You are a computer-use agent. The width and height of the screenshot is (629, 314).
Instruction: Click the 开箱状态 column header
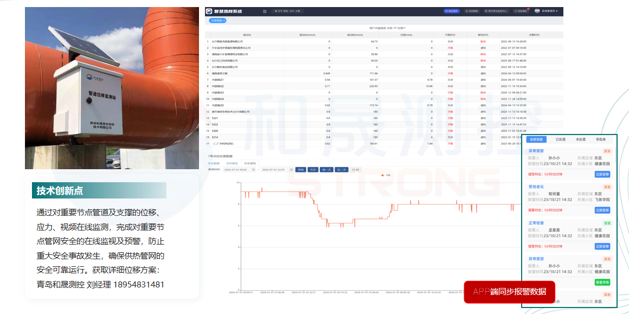click(450, 35)
